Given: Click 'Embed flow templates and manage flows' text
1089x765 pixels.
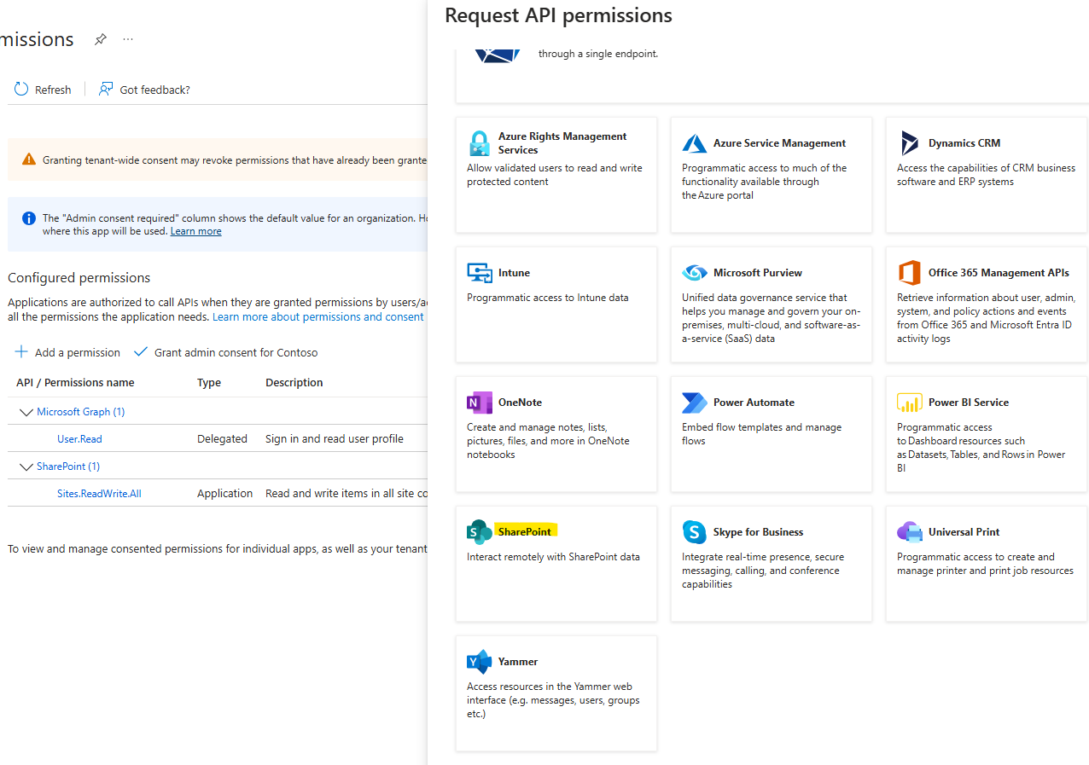Looking at the screenshot, I should 761,434.
